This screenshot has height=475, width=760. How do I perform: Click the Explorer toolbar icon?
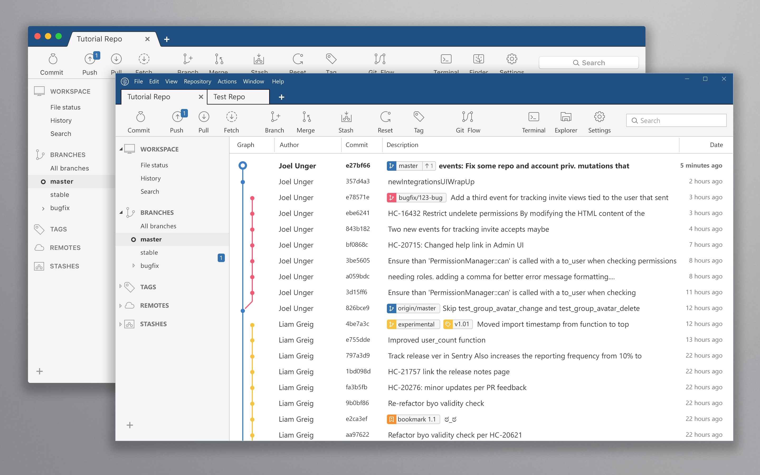pos(566,117)
